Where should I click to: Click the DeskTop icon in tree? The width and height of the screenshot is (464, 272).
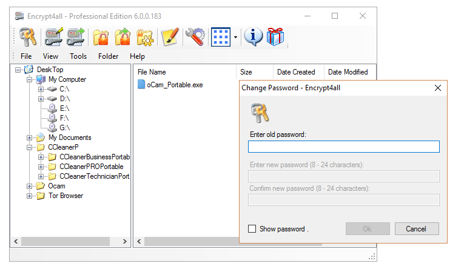[29, 70]
